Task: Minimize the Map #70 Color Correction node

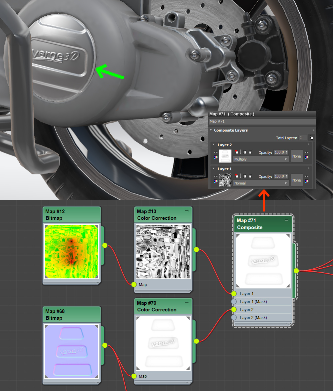Action: click(187, 302)
